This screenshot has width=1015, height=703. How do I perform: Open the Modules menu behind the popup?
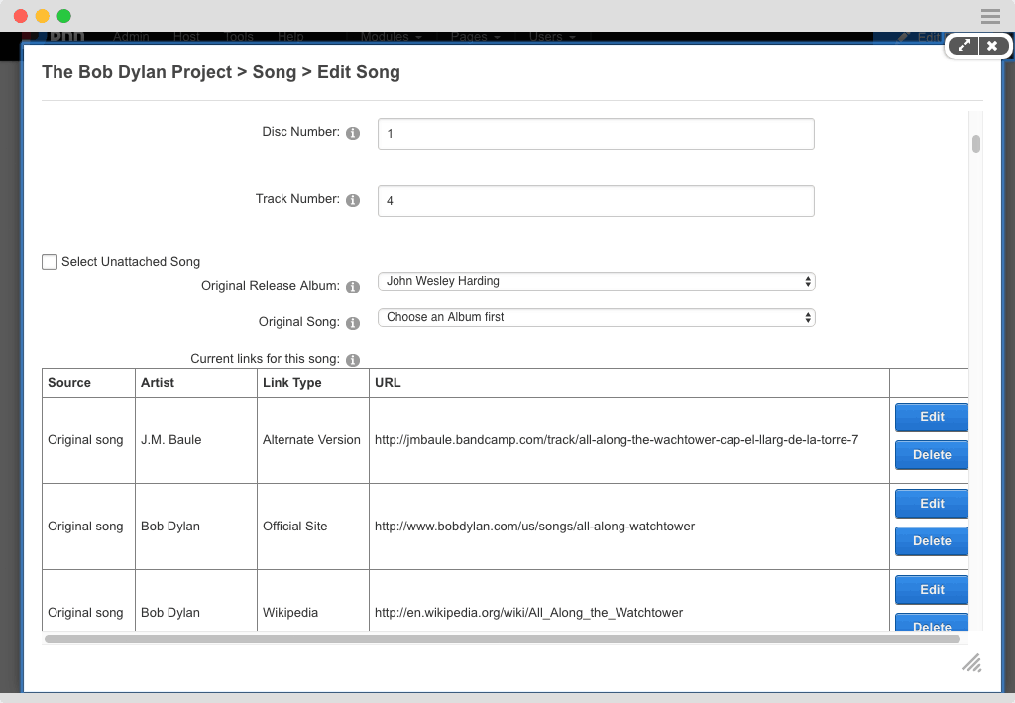click(x=391, y=37)
